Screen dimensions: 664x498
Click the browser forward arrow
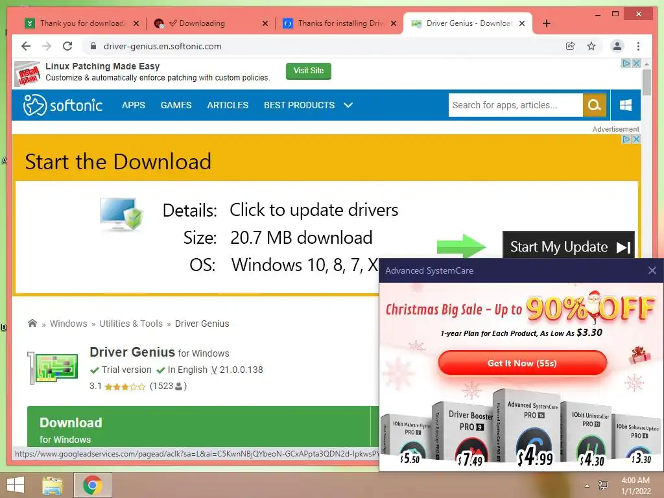(47, 46)
